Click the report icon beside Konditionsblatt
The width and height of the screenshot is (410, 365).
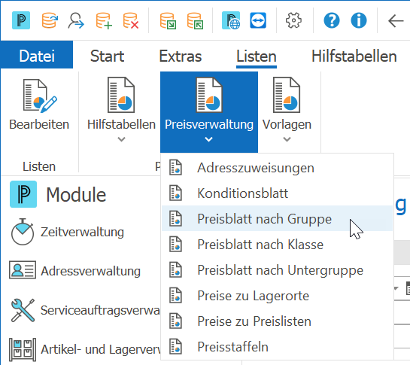[x=175, y=193]
